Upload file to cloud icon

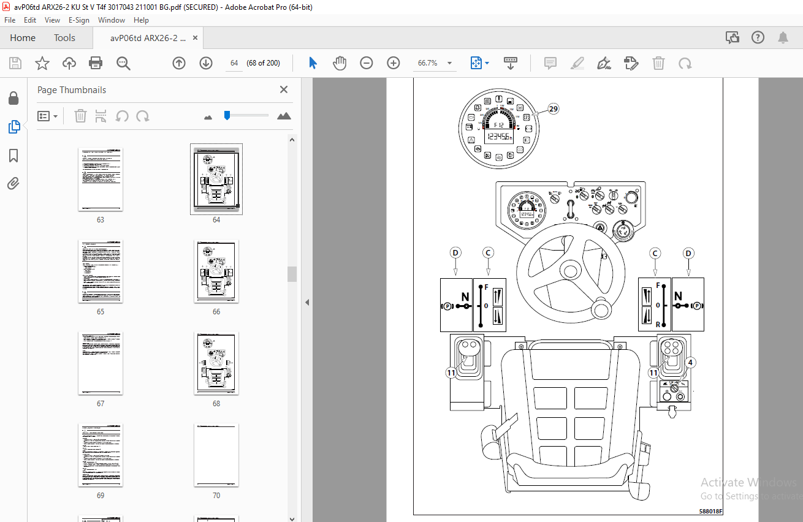click(69, 63)
